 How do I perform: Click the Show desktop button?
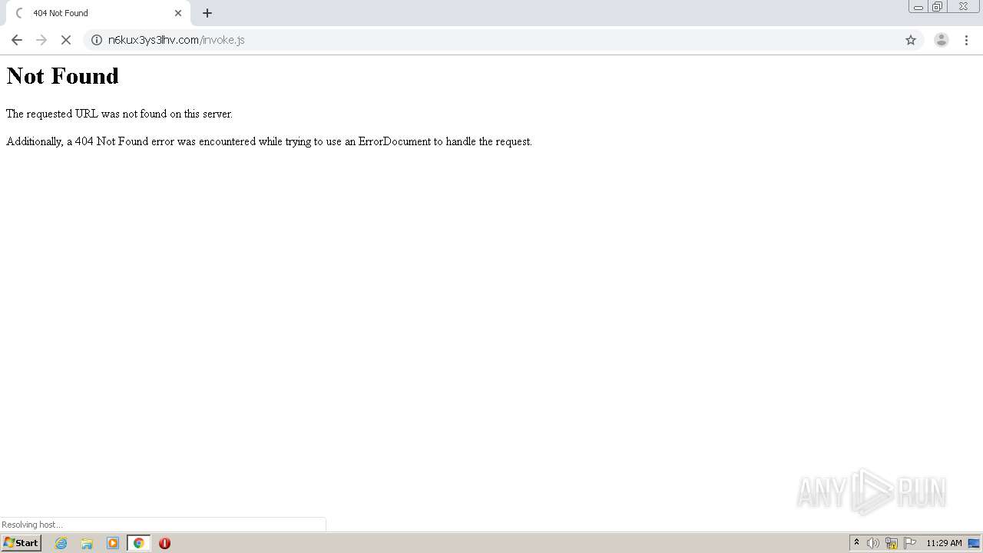tap(974, 543)
